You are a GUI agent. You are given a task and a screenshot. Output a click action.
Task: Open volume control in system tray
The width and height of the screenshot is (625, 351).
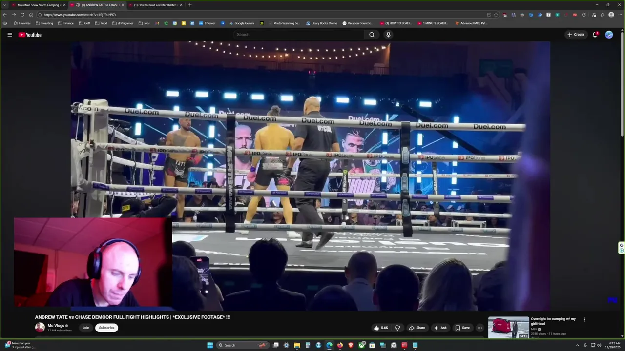(599, 345)
